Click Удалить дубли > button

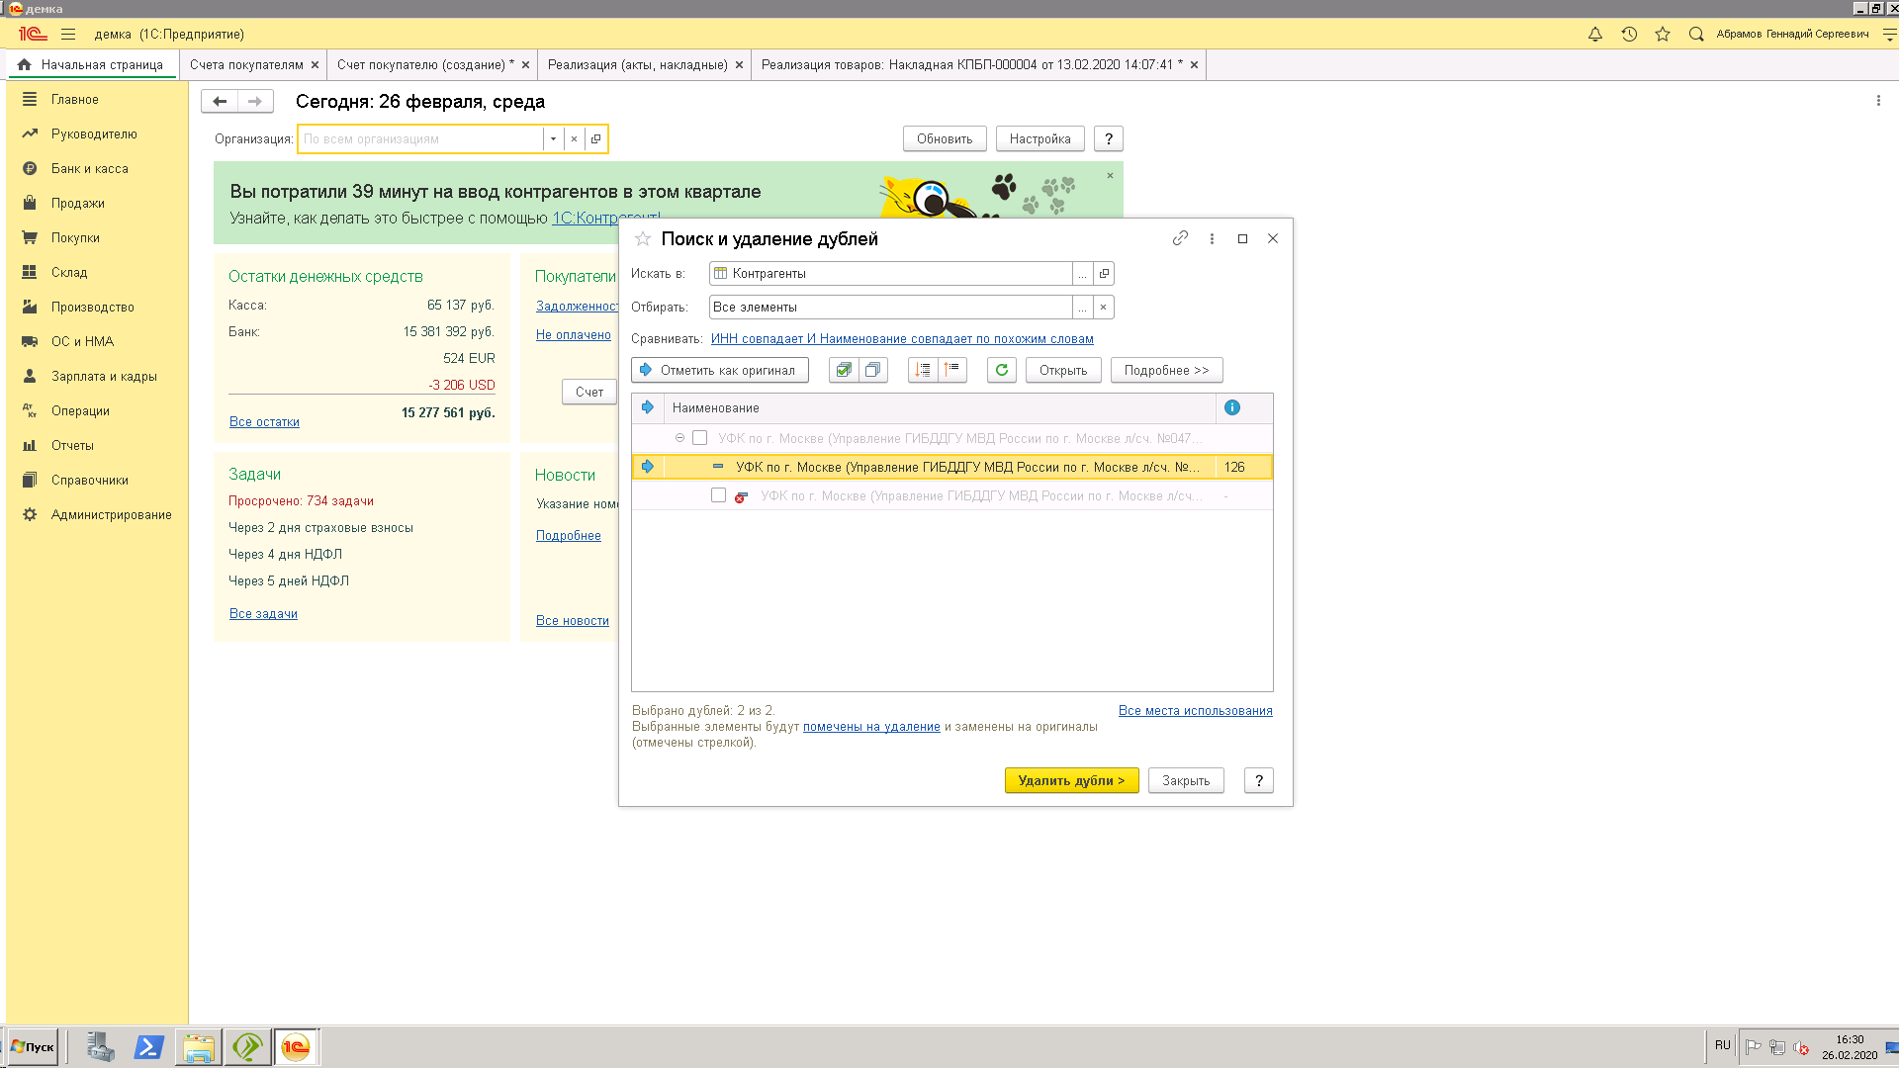coord(1071,780)
